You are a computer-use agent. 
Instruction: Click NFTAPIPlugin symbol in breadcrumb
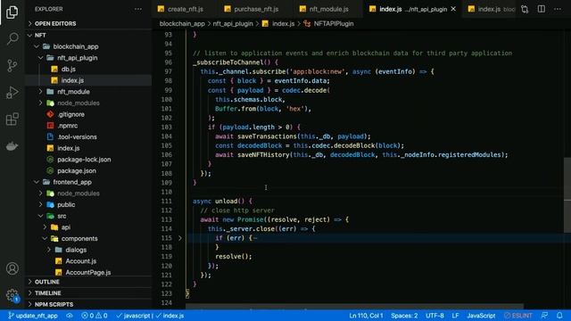coord(333,24)
